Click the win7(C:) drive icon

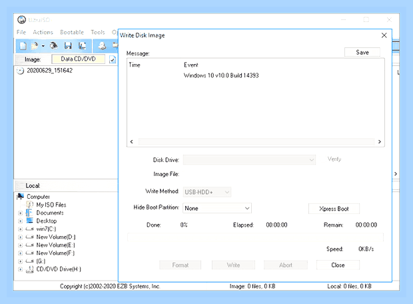29,229
